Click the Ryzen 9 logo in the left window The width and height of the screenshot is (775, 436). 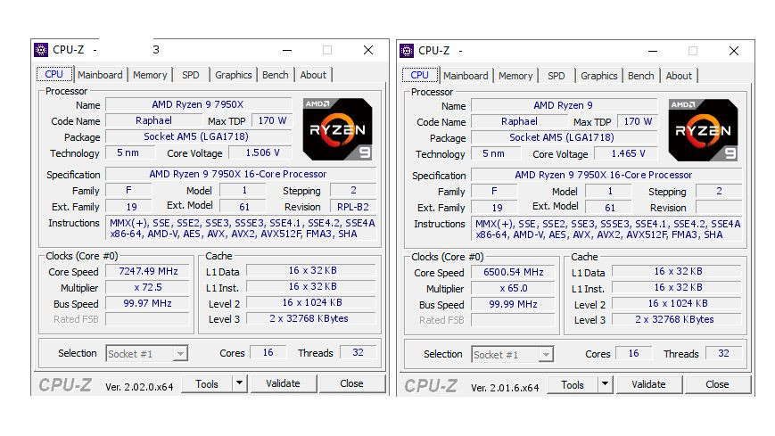tap(338, 129)
